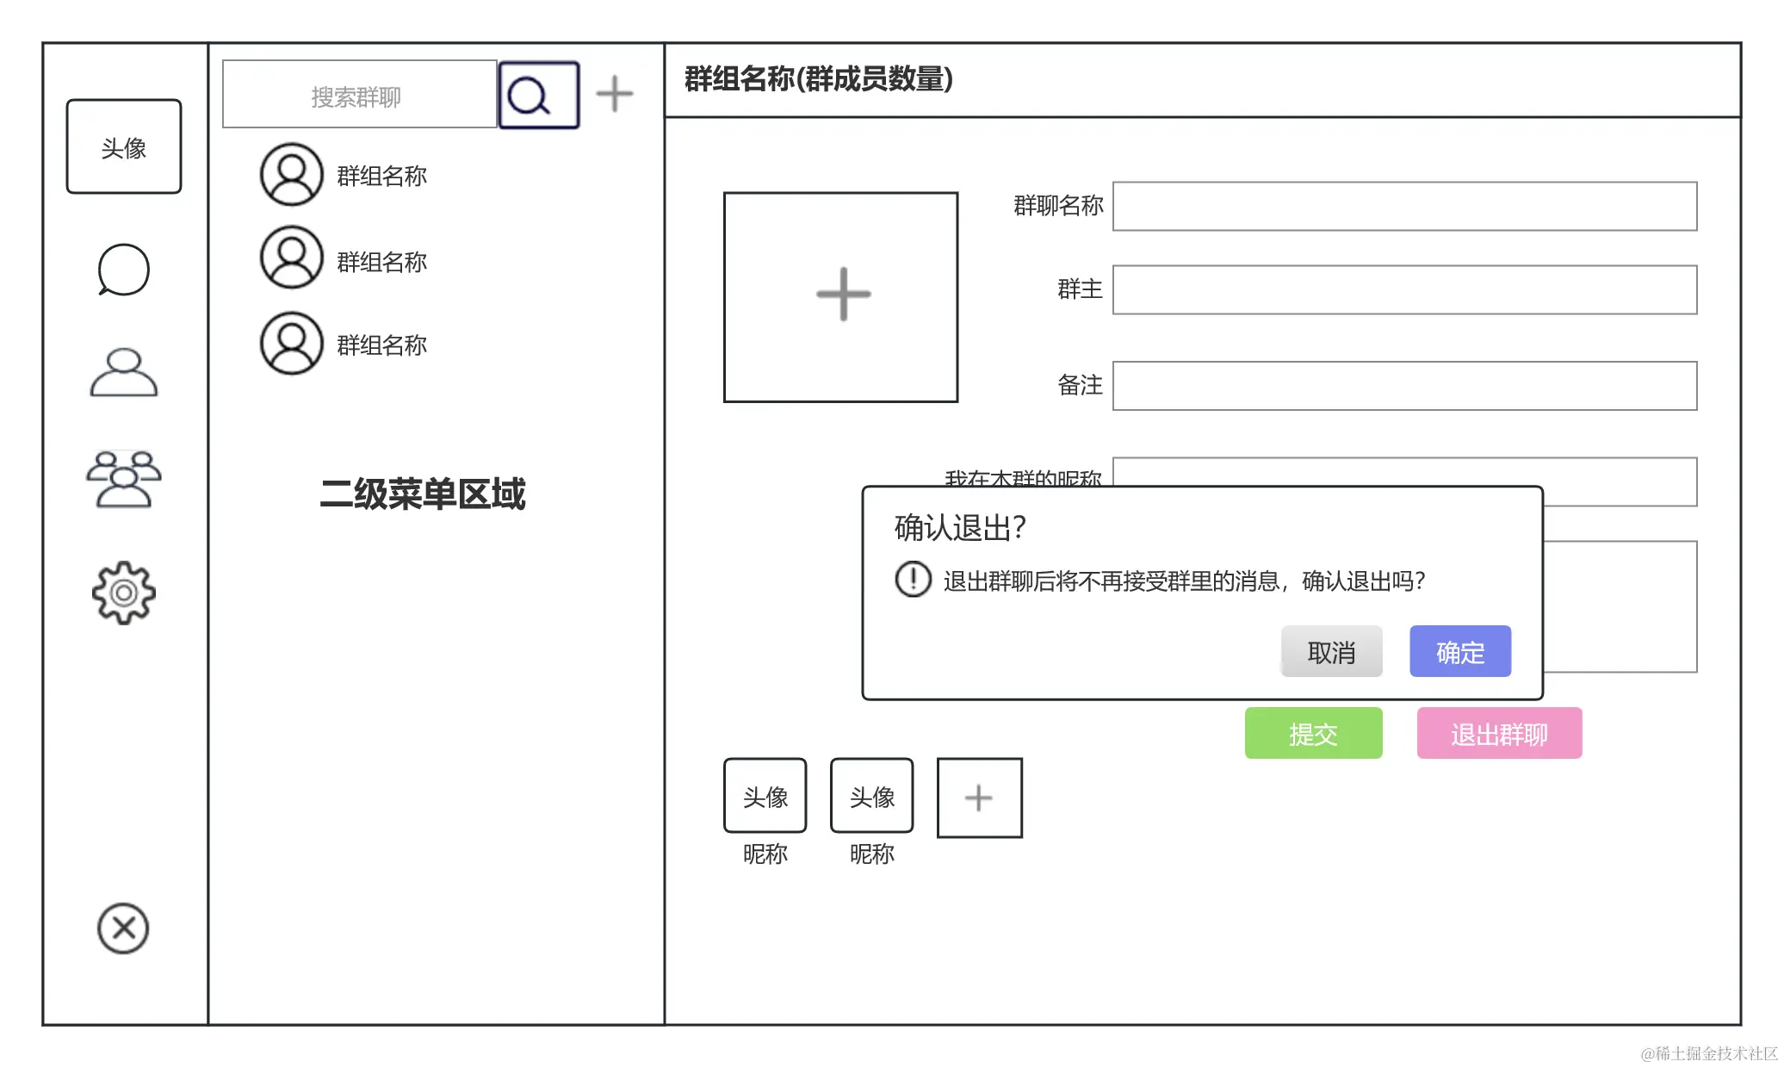Select the second 群组名称 in group list

[x=381, y=260]
